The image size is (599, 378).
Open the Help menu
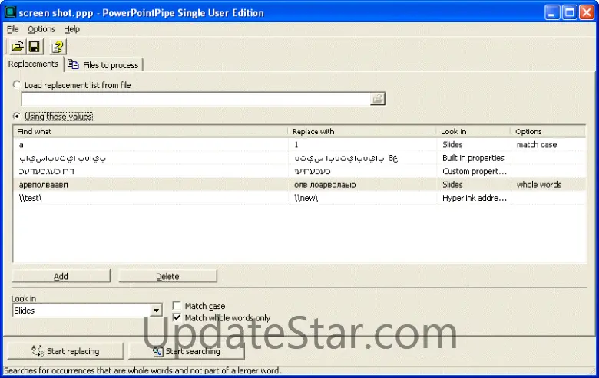click(x=71, y=29)
